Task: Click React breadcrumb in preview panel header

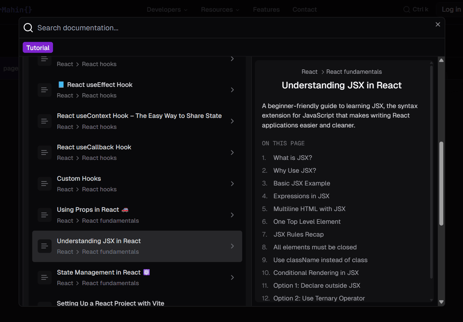Action: (310, 72)
